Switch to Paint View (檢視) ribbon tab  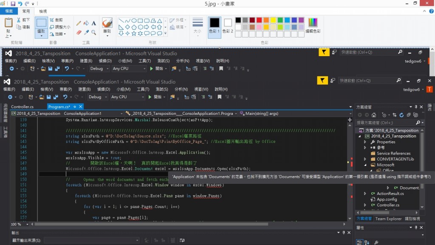tap(43, 11)
